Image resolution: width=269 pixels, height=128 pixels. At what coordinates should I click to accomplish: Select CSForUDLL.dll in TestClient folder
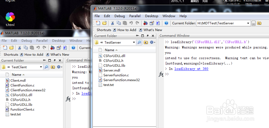[x=19, y=95]
